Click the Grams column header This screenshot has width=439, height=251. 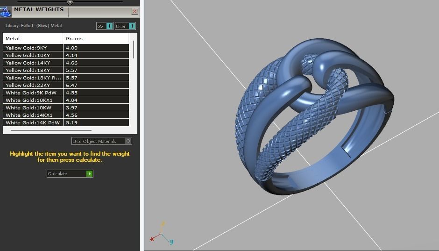tap(96, 38)
